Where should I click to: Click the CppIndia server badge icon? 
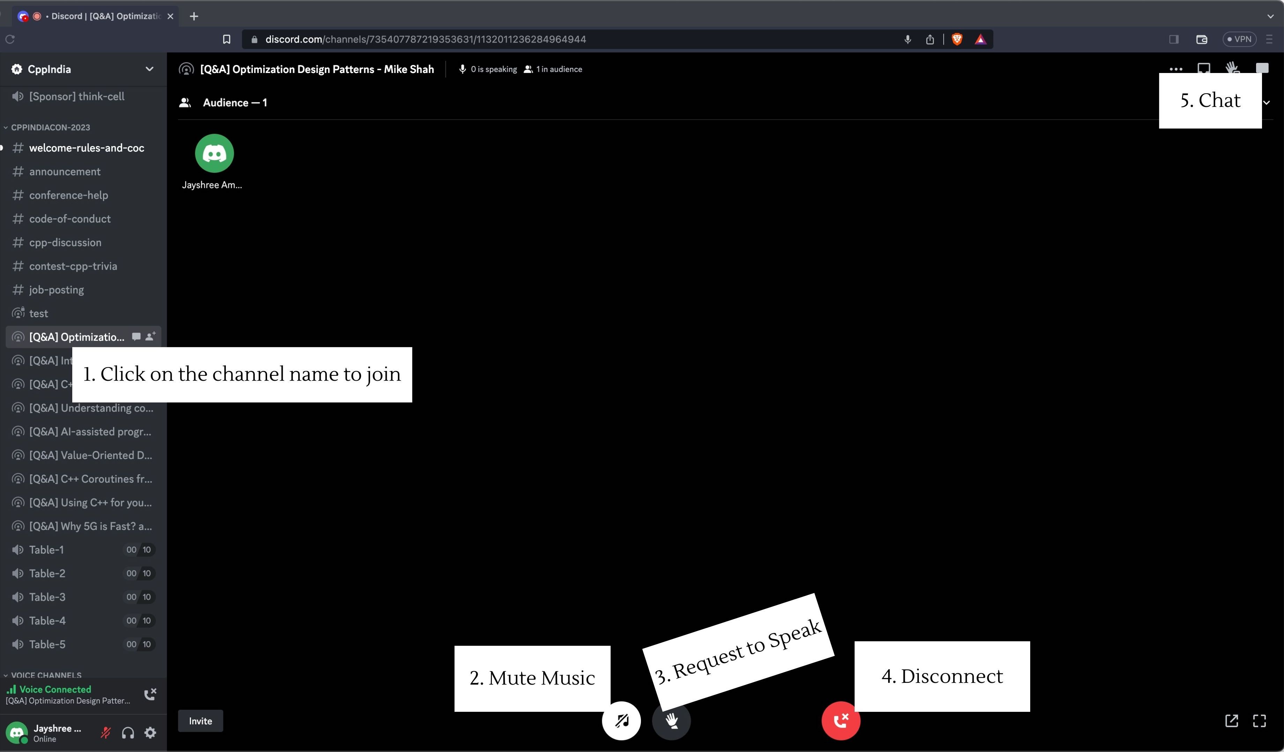coord(17,69)
